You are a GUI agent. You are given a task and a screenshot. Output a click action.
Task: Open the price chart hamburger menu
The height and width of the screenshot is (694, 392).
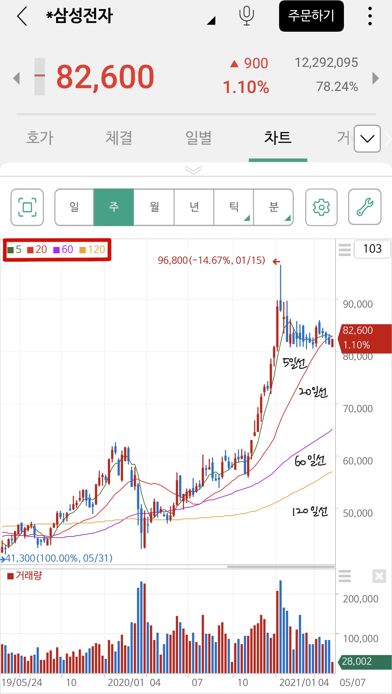[345, 250]
